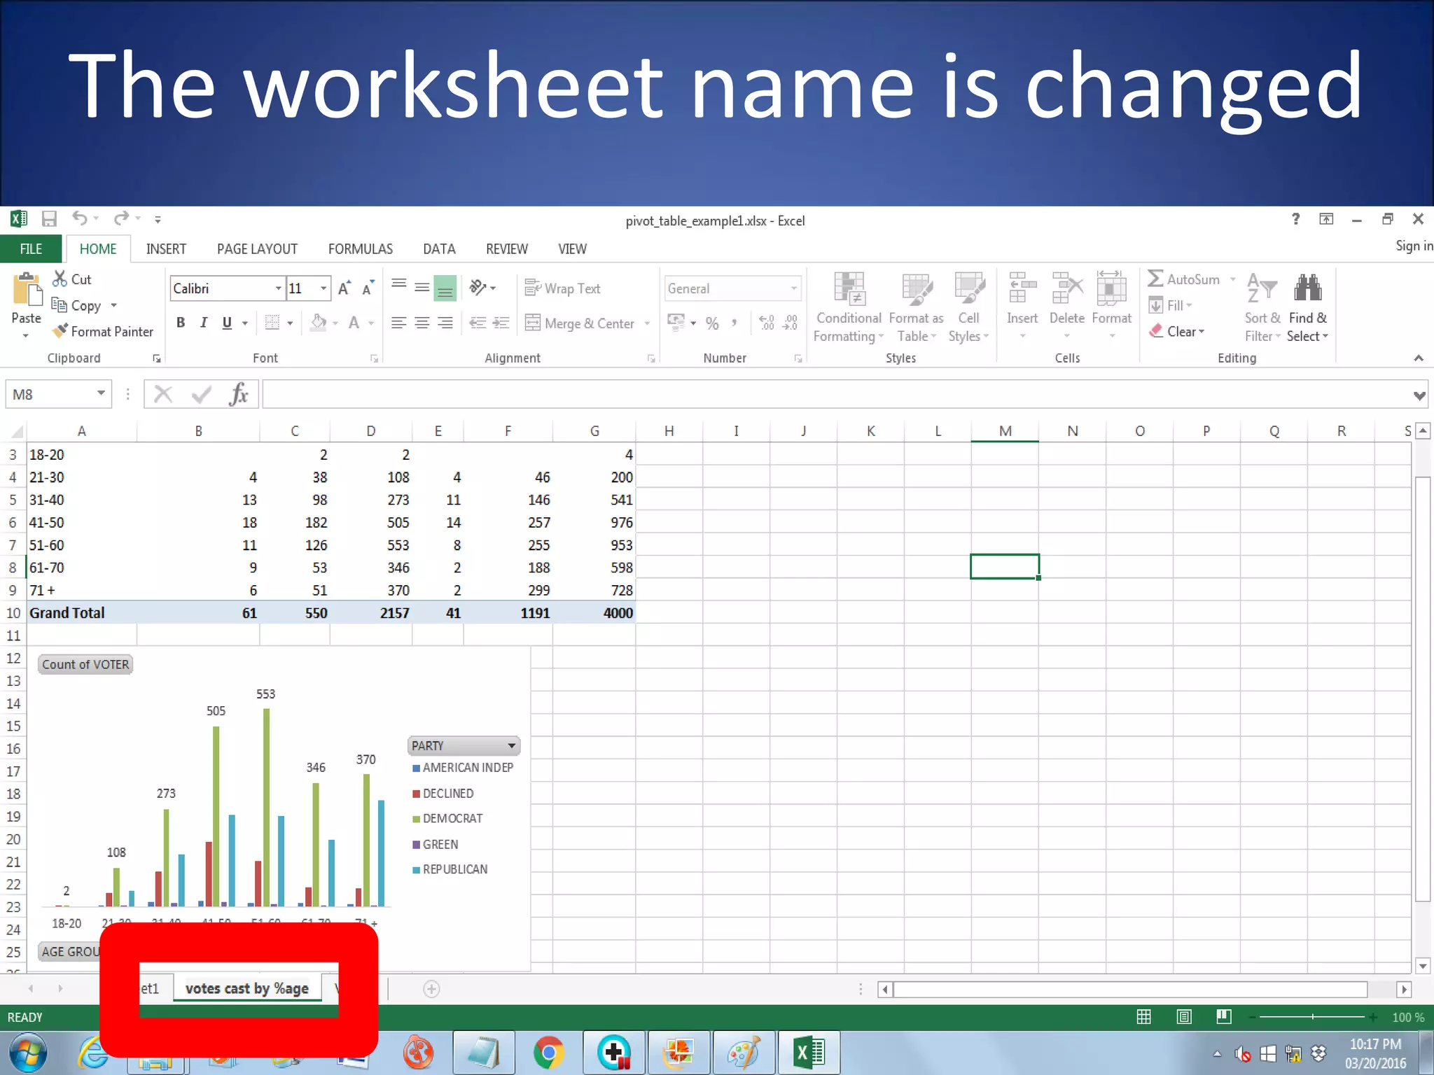This screenshot has width=1434, height=1075.
Task: Click AutoSum button
Action: pos(1184,279)
